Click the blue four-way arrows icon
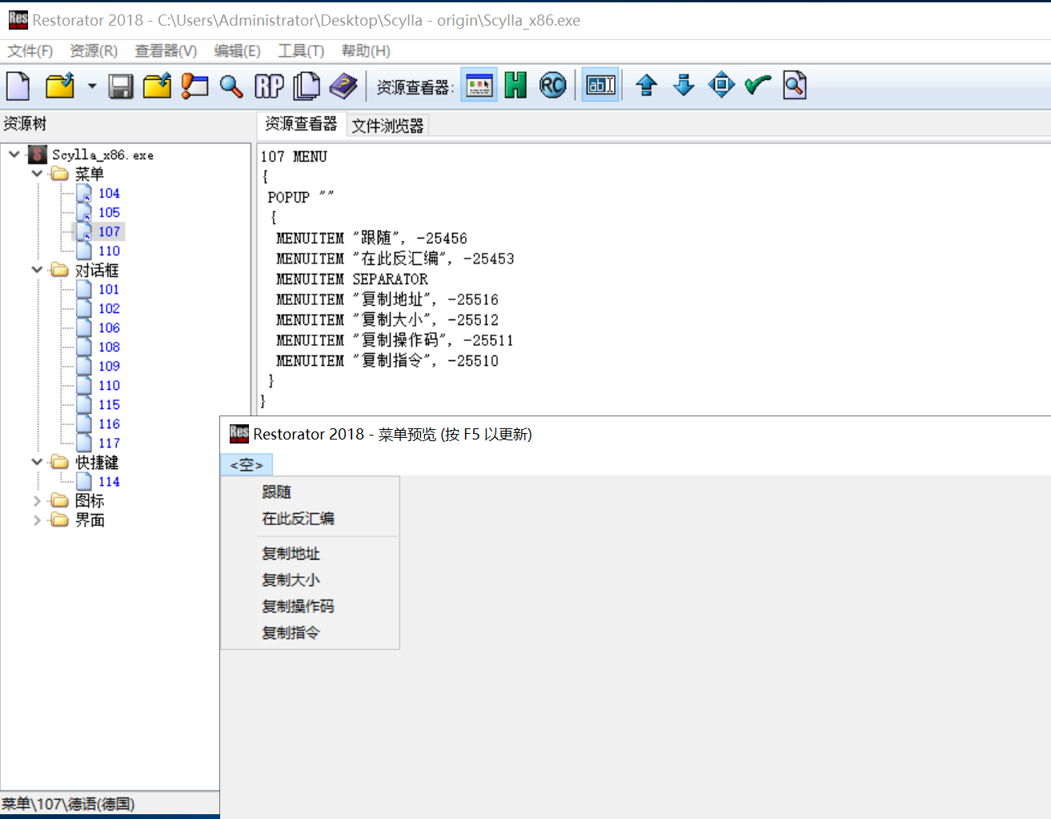The height and width of the screenshot is (819, 1051). (721, 85)
